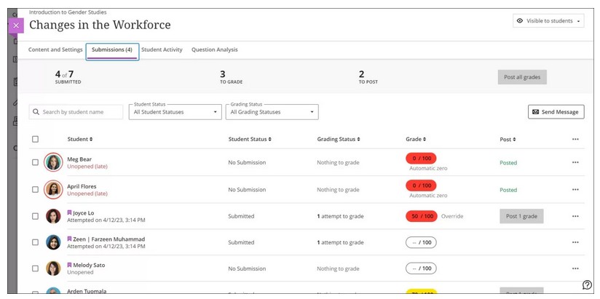Click April Flores's profile avatar
This screenshot has height=299, width=600.
coord(53,189)
